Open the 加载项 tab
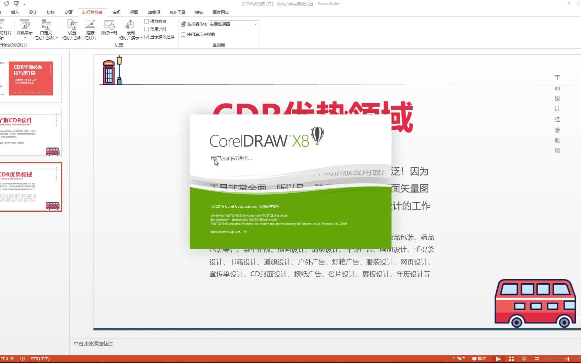Screen dimensions: 581x363 pyautogui.click(x=154, y=12)
